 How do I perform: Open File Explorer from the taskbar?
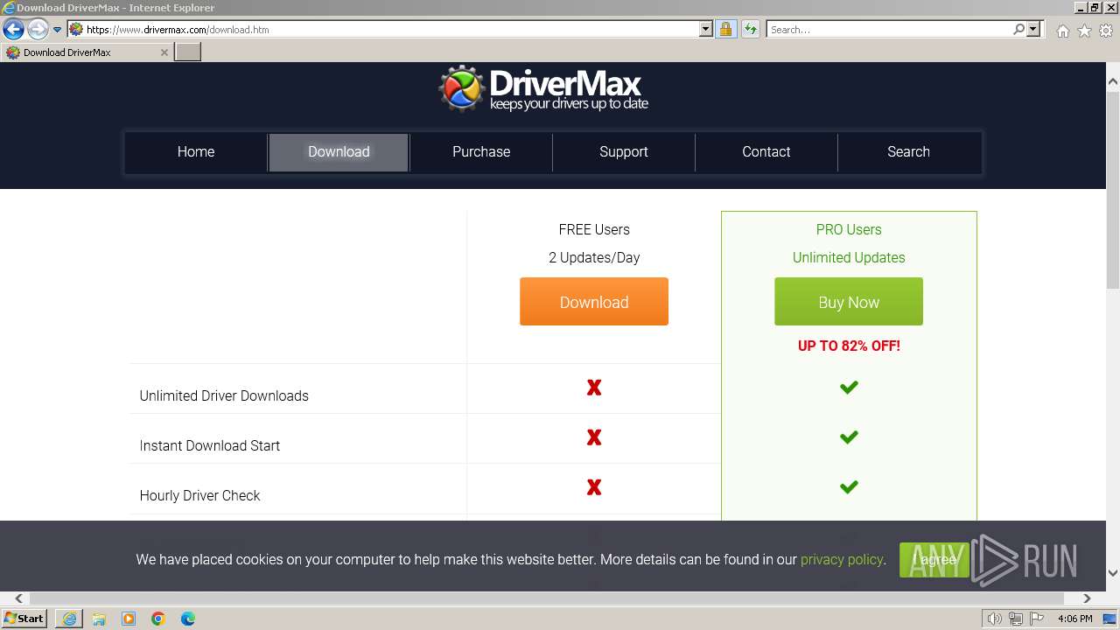click(99, 619)
